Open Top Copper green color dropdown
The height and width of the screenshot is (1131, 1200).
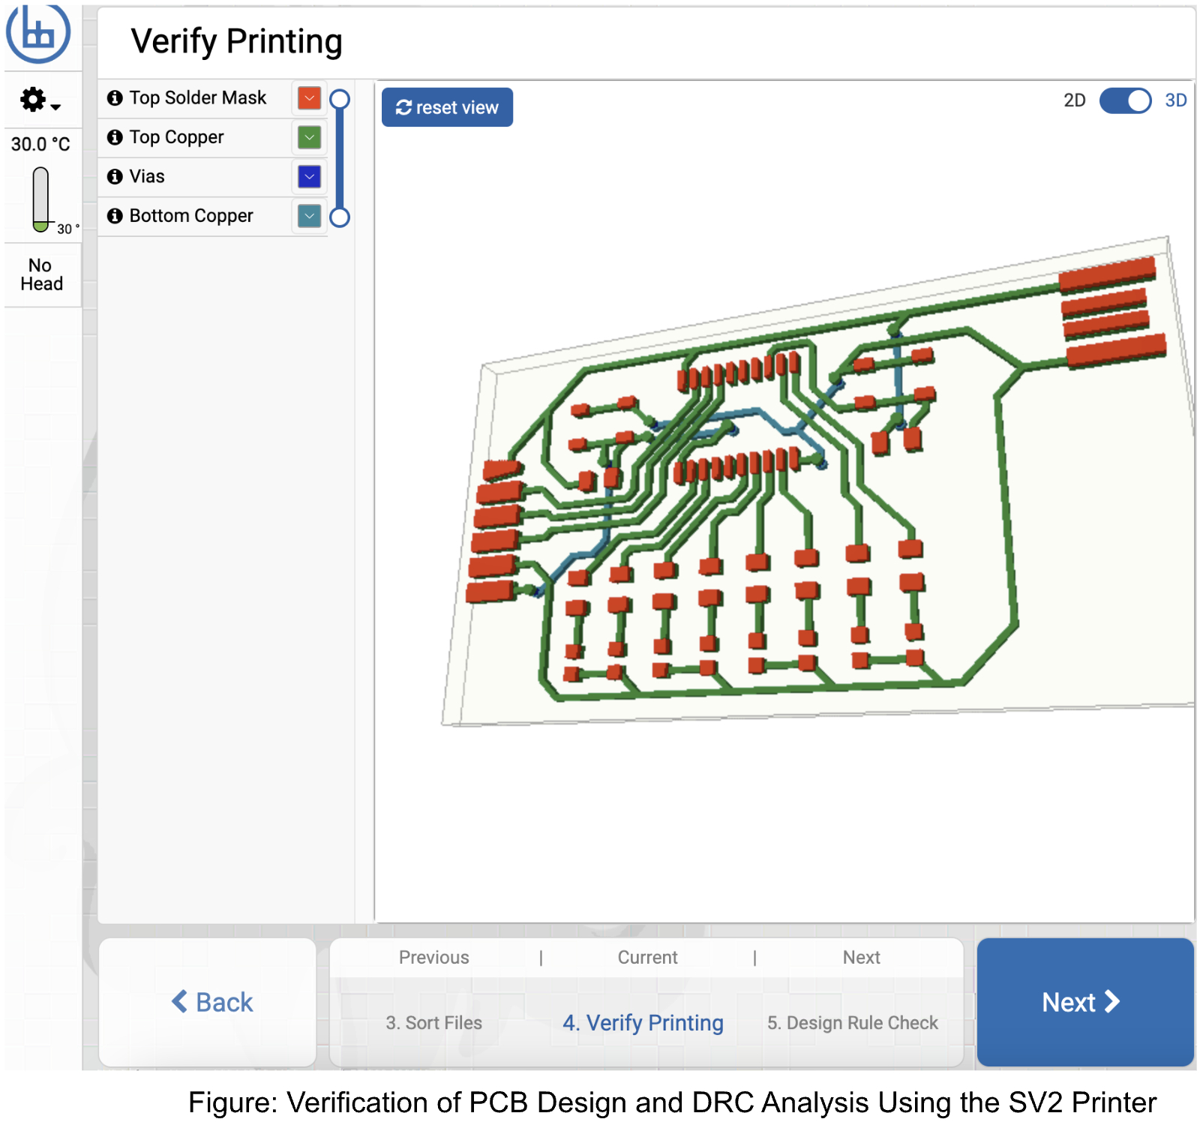point(309,137)
